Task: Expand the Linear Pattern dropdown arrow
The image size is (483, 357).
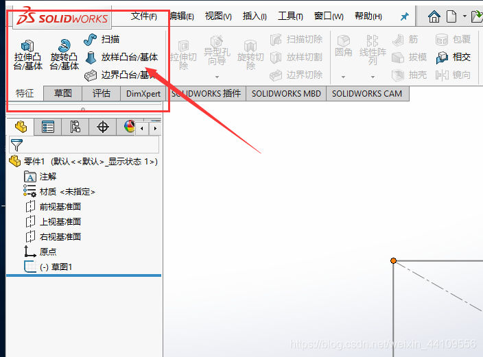Action: [373, 77]
